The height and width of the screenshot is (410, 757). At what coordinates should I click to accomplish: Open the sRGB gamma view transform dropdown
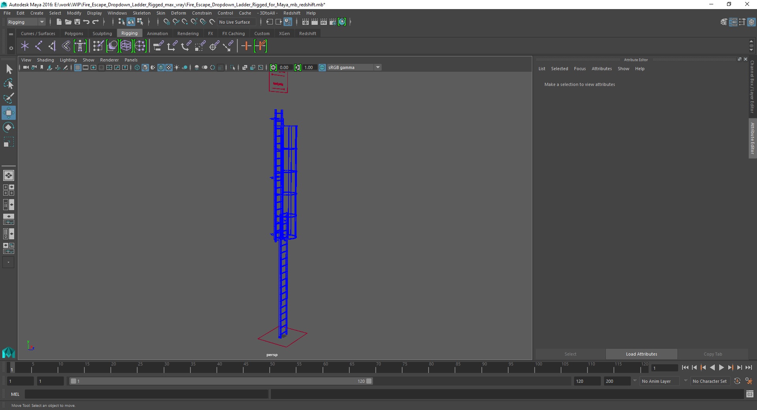[354, 67]
